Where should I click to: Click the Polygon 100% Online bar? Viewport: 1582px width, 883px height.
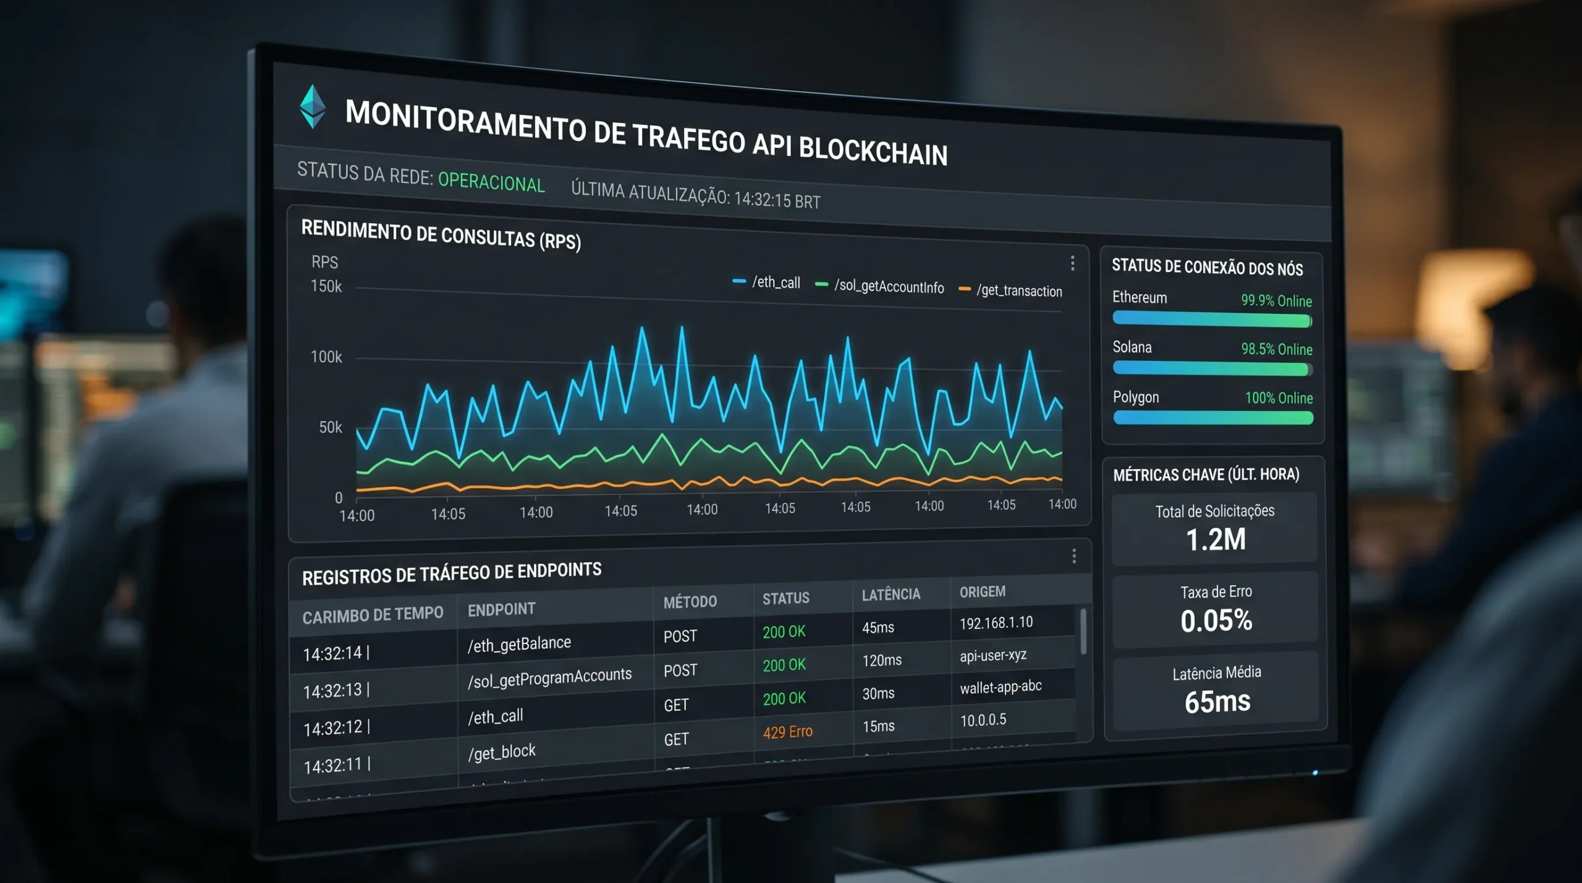[1213, 418]
